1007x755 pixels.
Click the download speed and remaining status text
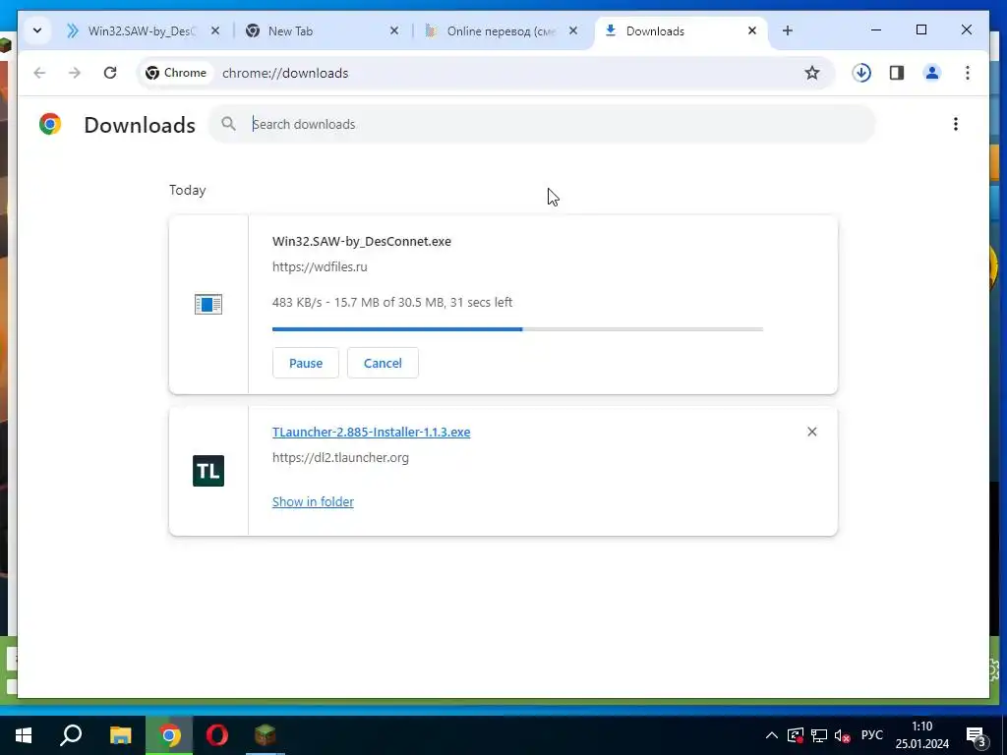click(392, 303)
